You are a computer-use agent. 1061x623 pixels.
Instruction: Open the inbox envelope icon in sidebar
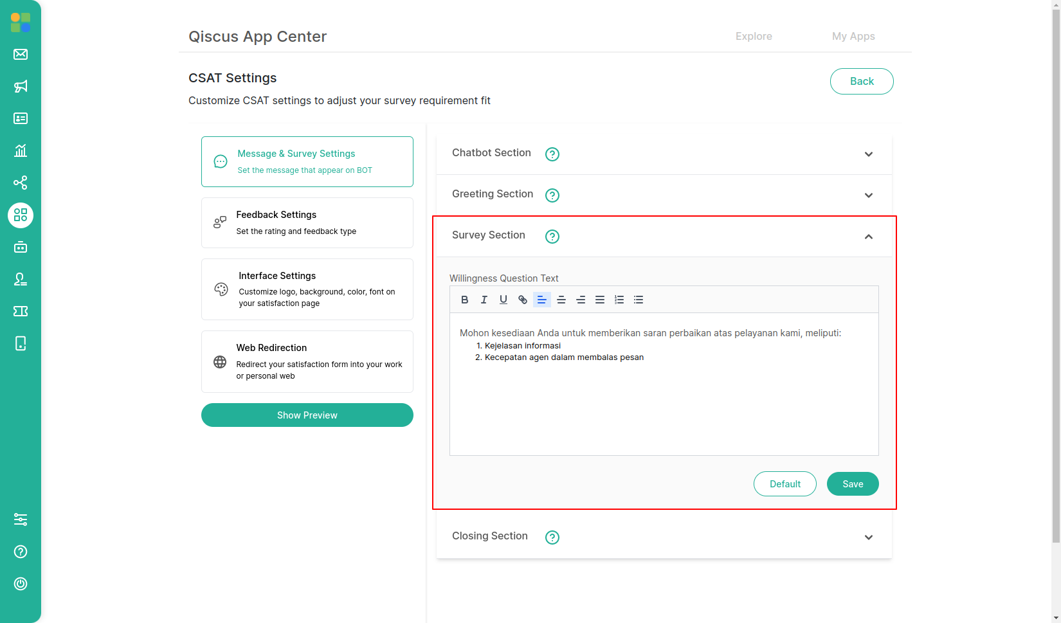21,54
